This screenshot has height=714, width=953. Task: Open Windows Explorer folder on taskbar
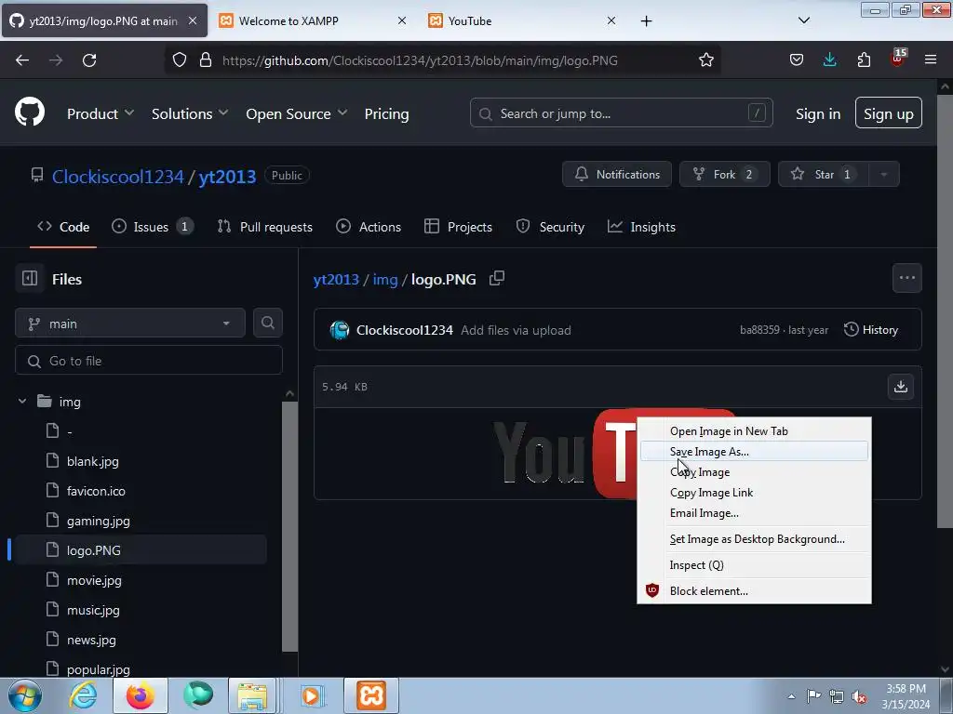tap(252, 695)
